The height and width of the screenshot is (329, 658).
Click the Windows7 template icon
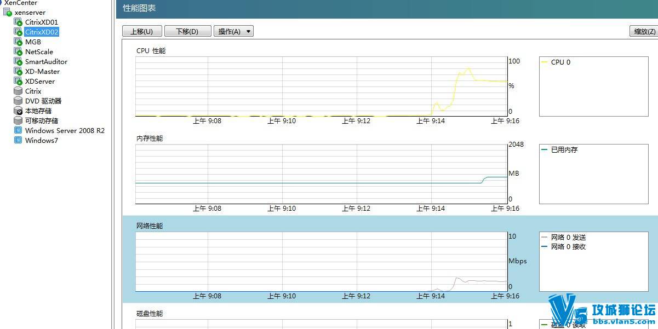[x=18, y=141]
